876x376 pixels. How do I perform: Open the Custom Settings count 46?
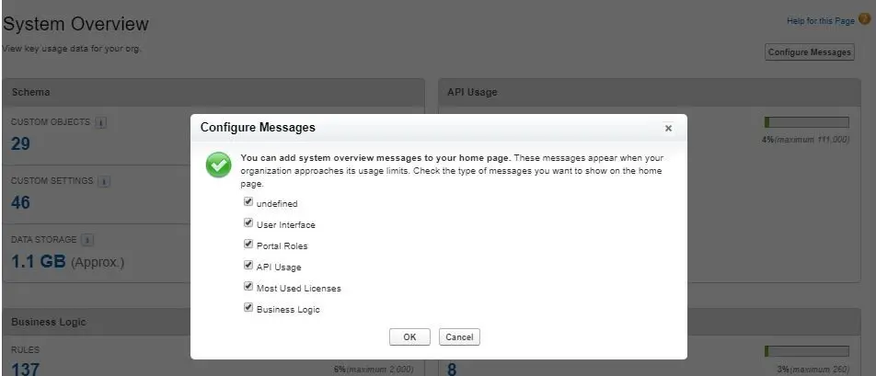(20, 202)
